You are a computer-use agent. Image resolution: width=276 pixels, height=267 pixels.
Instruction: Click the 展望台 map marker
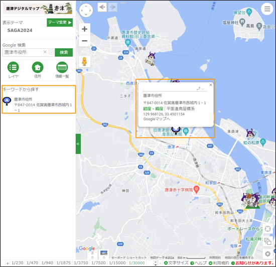[249, 12]
